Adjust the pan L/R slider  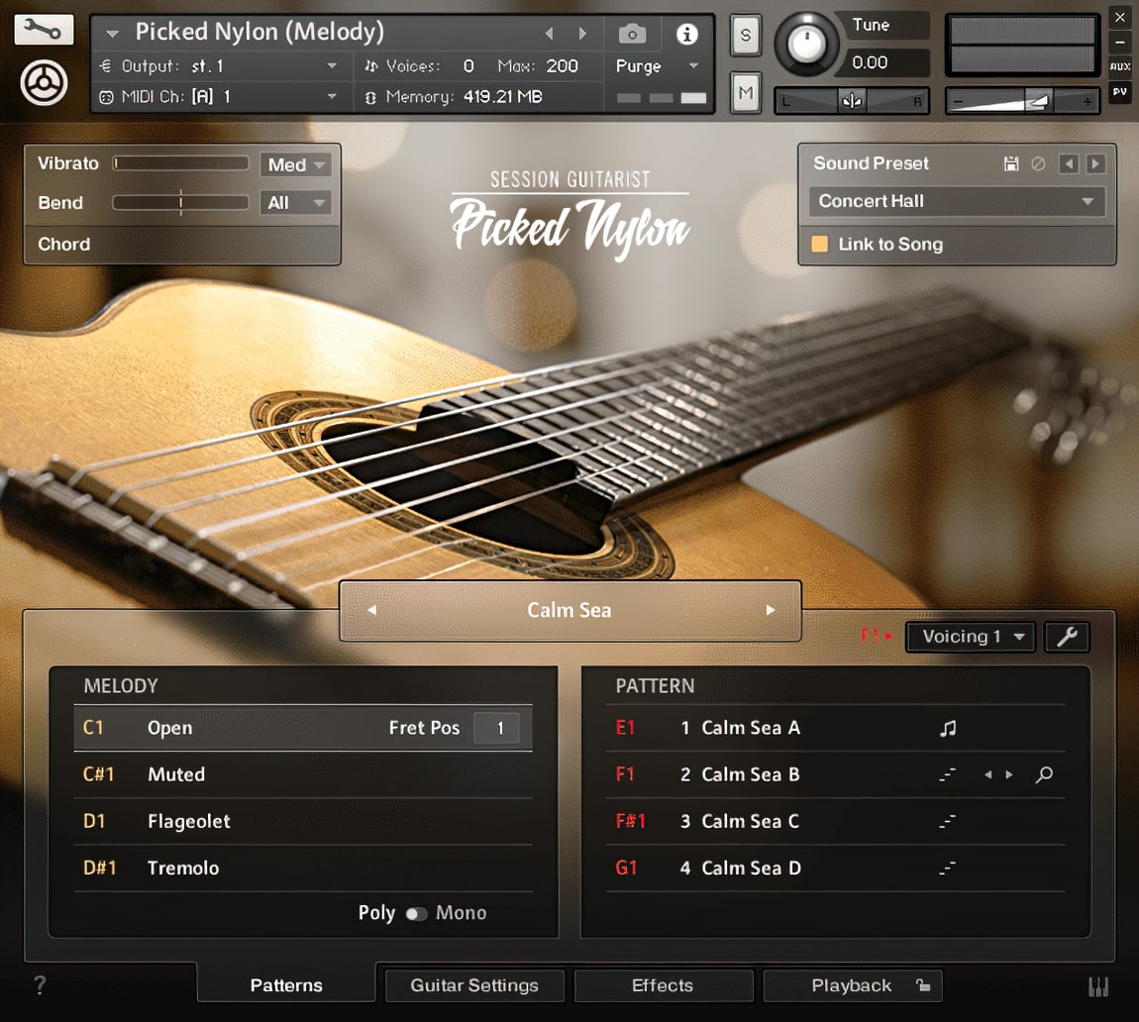[x=852, y=101]
